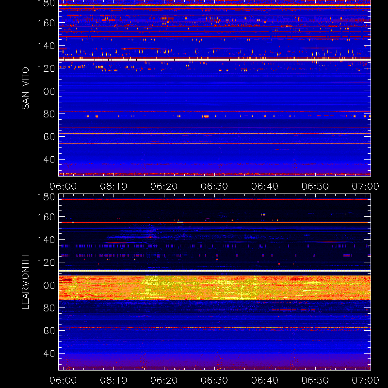388x388 pixels.
Task: Select the 80 label on San Vito axis
Action: click(x=49, y=114)
